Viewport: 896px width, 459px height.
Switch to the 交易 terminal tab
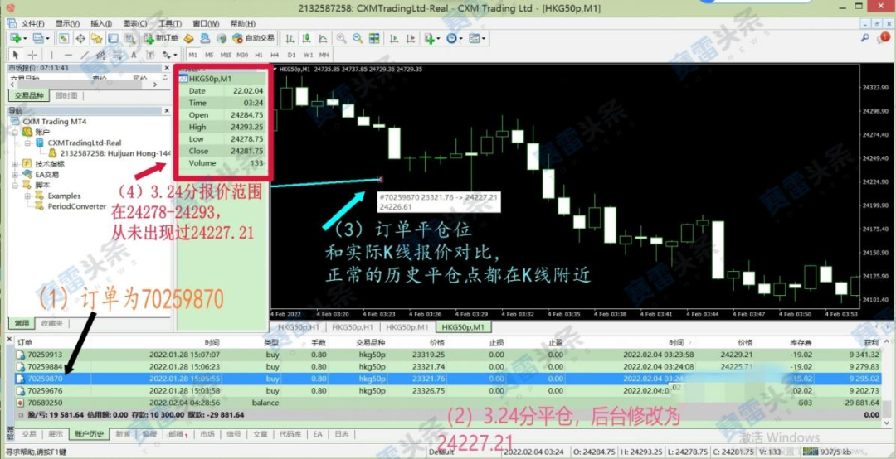pyautogui.click(x=28, y=434)
